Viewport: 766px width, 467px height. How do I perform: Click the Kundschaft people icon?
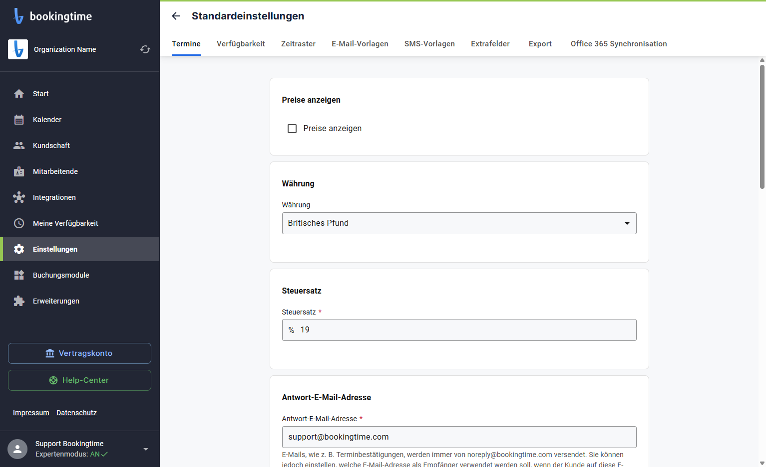pos(19,146)
